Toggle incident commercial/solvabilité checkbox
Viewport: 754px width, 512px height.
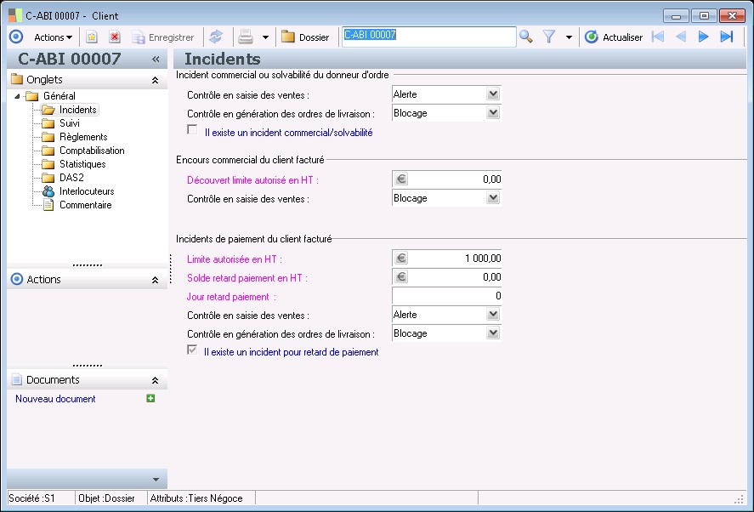coord(192,130)
